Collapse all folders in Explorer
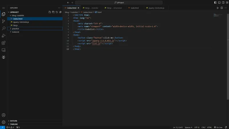The width and height of the screenshot is (229, 129). pyautogui.click(x=60, y=12)
